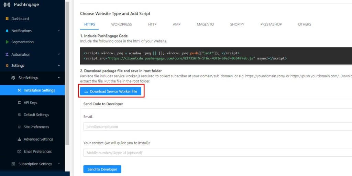352x176 pixels.
Task: Click the Mobile number/Skype Id field
Action: [x=218, y=153]
